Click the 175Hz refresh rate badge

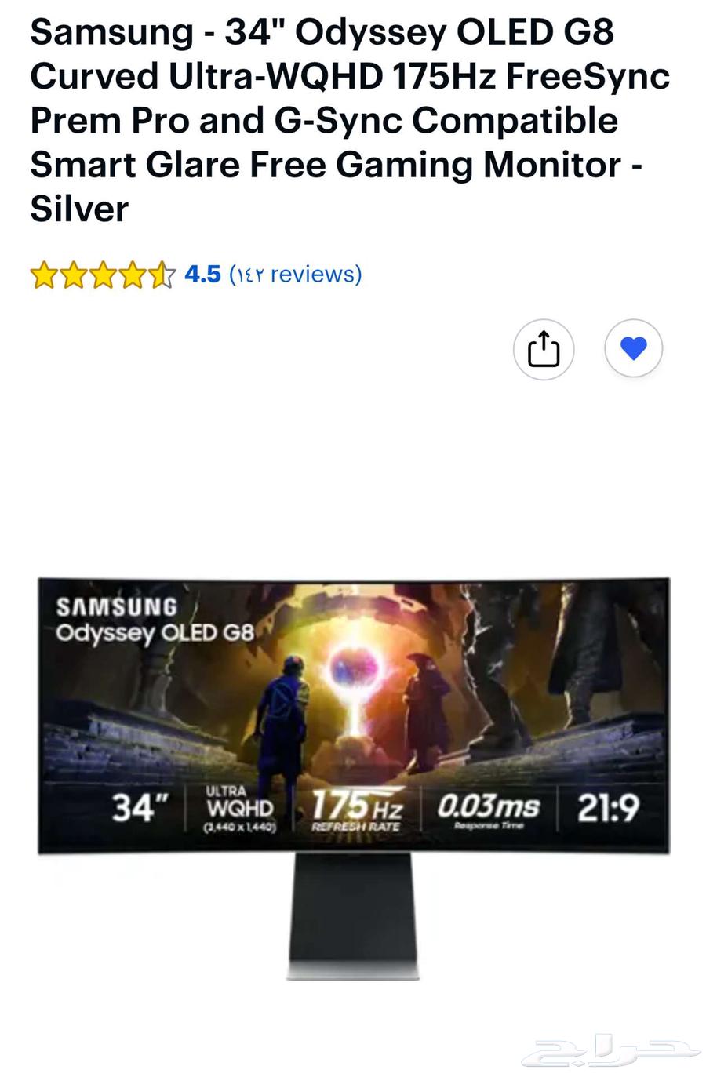click(357, 809)
